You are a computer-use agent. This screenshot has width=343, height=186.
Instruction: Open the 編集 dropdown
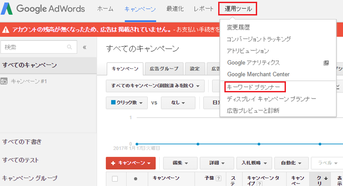point(180,163)
